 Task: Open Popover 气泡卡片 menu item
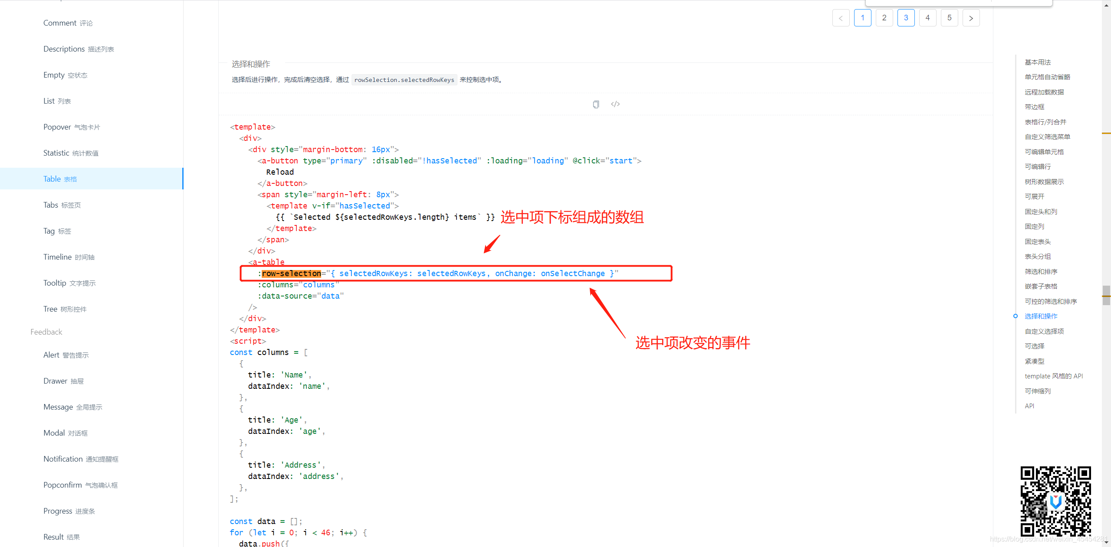pos(72,127)
